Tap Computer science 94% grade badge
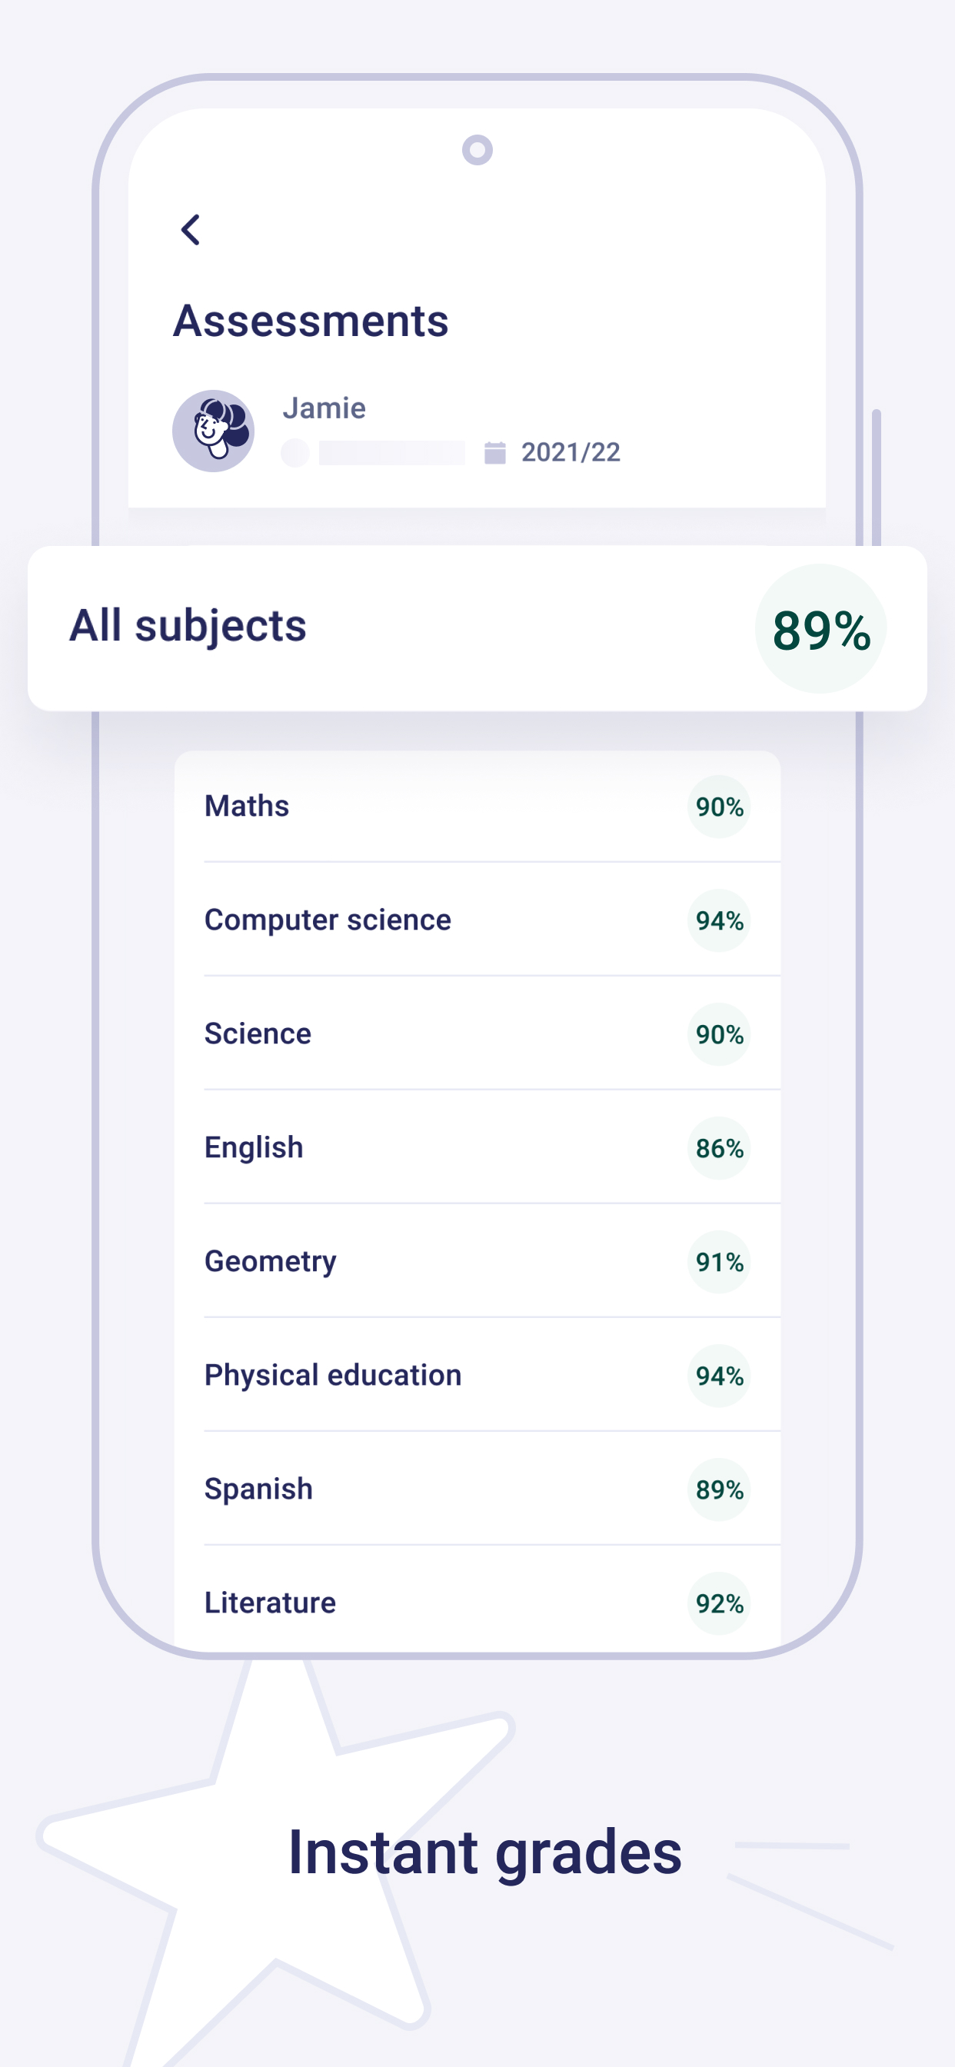955x2067 pixels. point(719,921)
